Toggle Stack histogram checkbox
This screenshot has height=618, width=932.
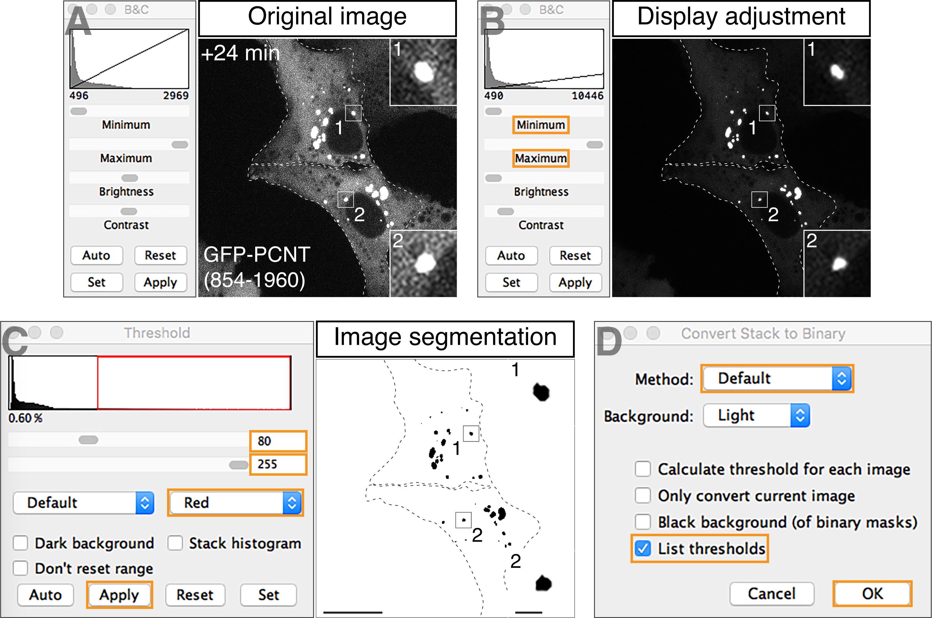[x=174, y=543]
